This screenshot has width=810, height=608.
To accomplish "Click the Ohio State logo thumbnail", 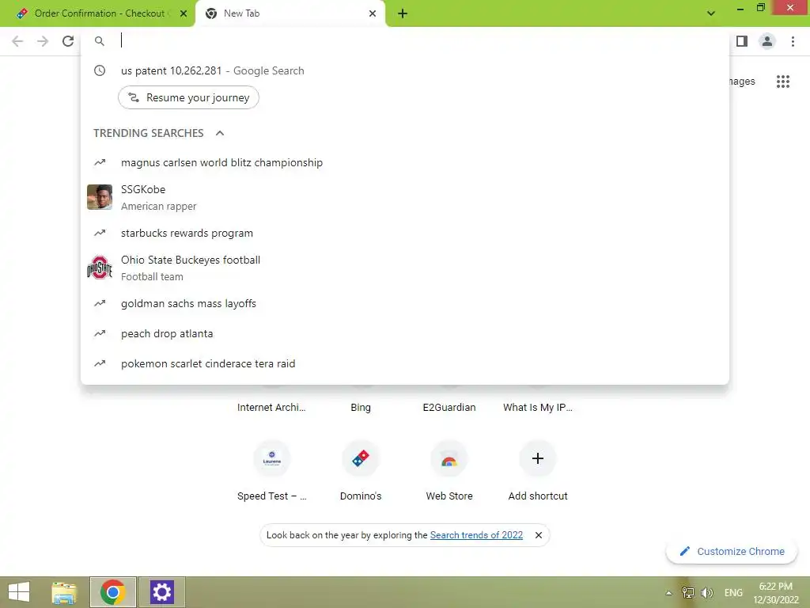I will click(100, 268).
